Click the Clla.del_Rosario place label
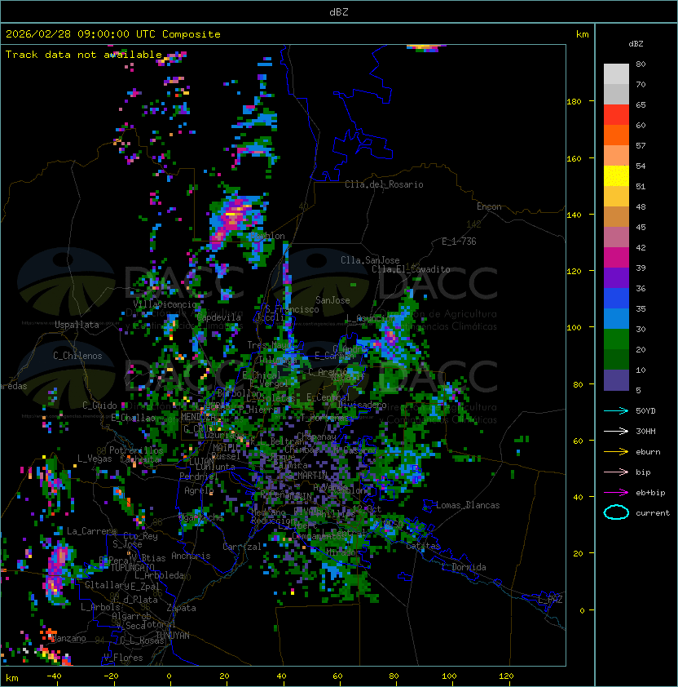This screenshot has height=687, width=678. 384,184
